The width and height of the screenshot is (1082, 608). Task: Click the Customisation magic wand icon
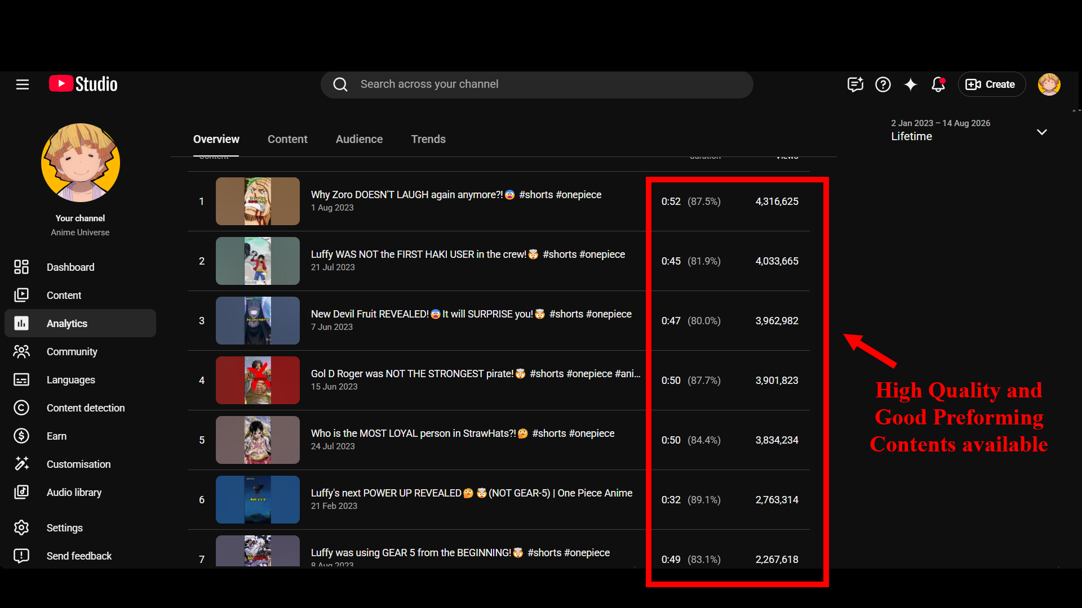21,464
